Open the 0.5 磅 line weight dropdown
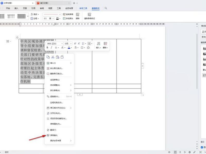 click(x=48, y=18)
